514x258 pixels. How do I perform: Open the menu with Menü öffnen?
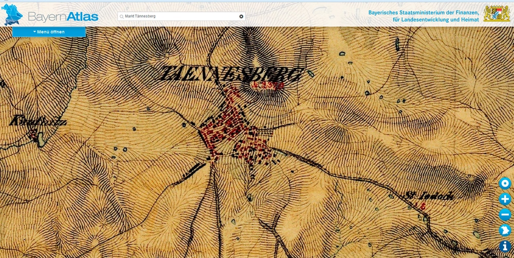(x=49, y=32)
